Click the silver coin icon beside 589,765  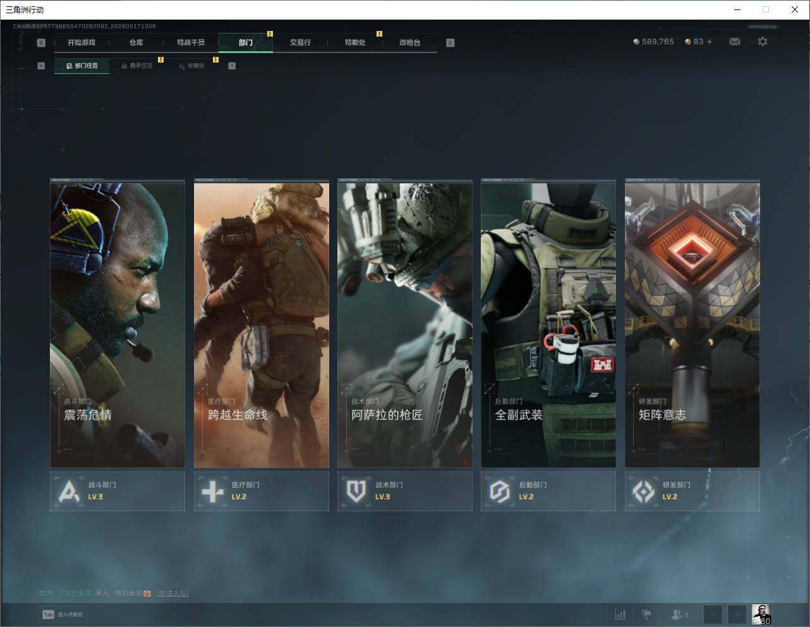(x=636, y=42)
